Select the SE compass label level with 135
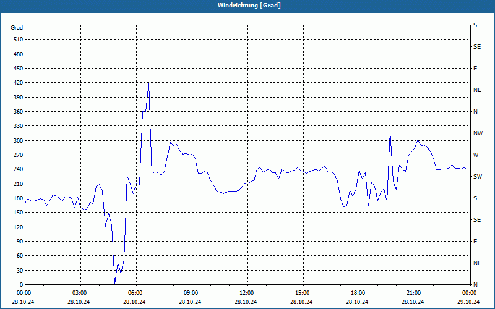The height and width of the screenshot is (309, 495). [x=477, y=220]
